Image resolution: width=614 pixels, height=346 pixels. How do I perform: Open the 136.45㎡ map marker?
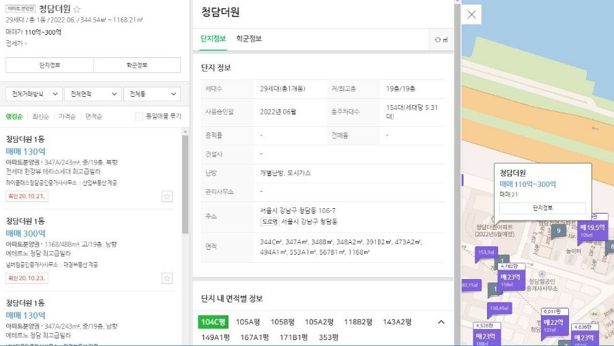(x=499, y=308)
